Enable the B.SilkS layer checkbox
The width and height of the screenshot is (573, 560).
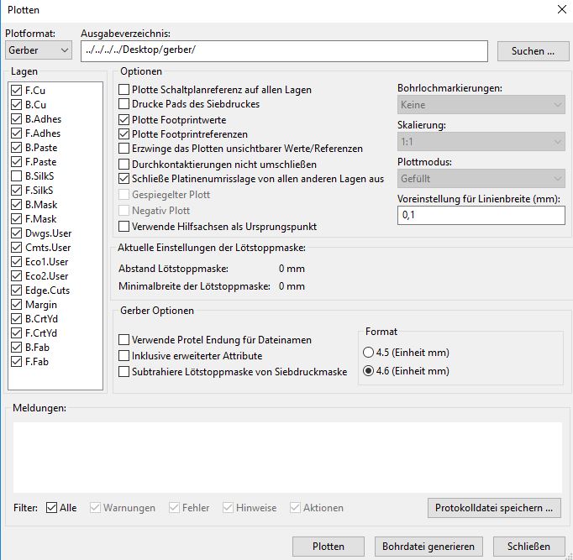coord(16,176)
